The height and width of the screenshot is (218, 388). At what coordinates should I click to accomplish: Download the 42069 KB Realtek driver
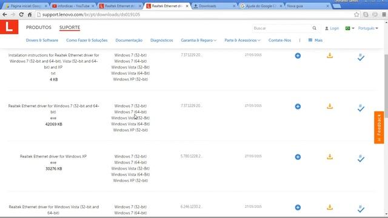point(330,106)
